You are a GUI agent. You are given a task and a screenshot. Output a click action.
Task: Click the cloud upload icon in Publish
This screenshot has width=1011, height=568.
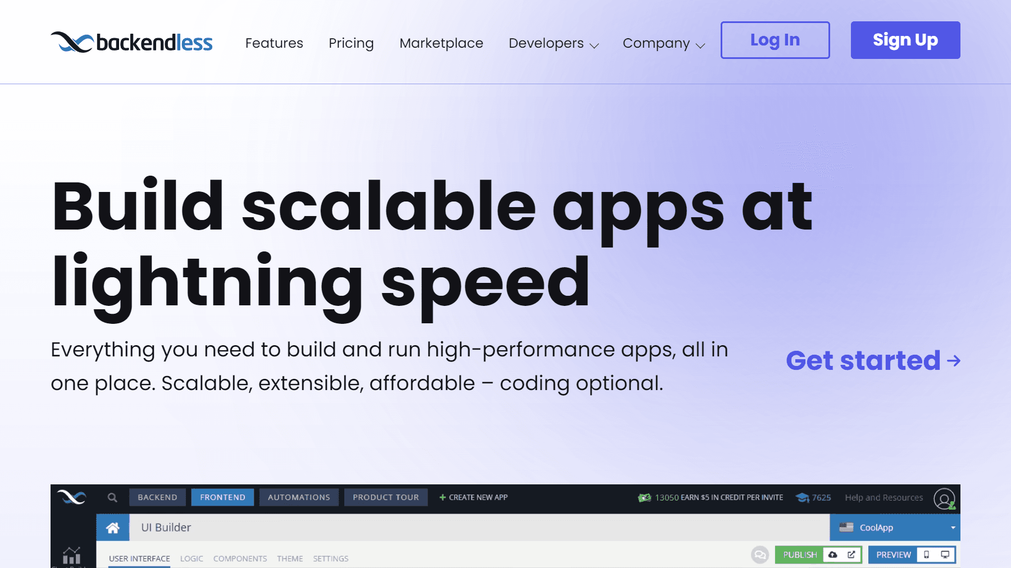tap(833, 555)
